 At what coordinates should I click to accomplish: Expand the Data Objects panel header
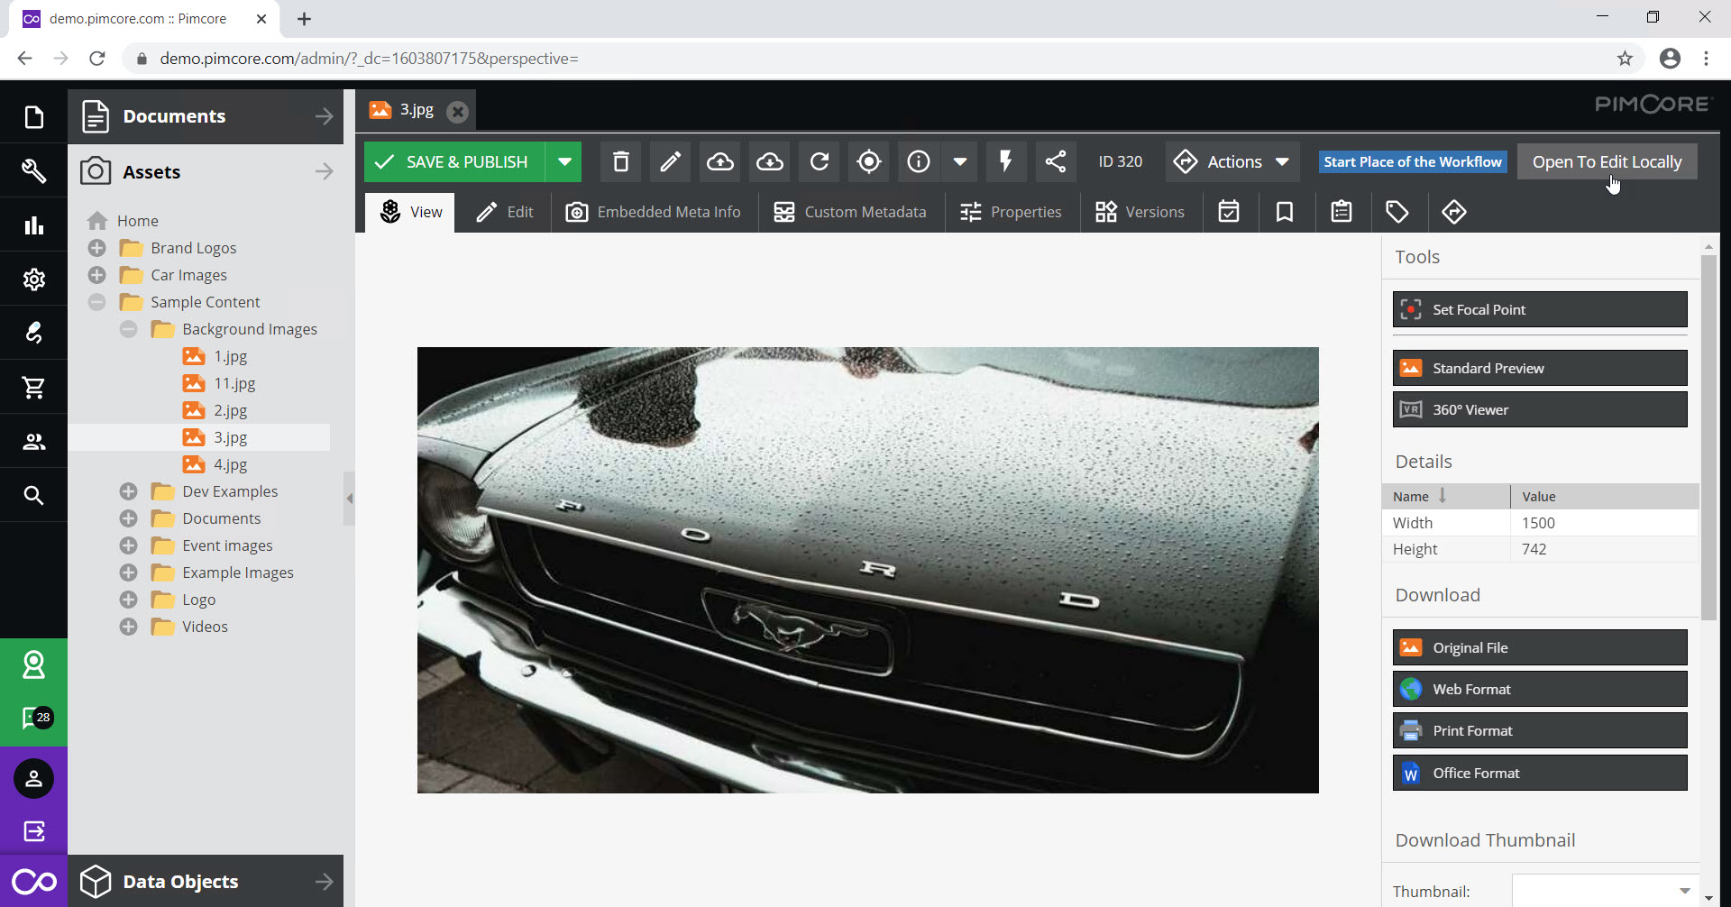(206, 881)
